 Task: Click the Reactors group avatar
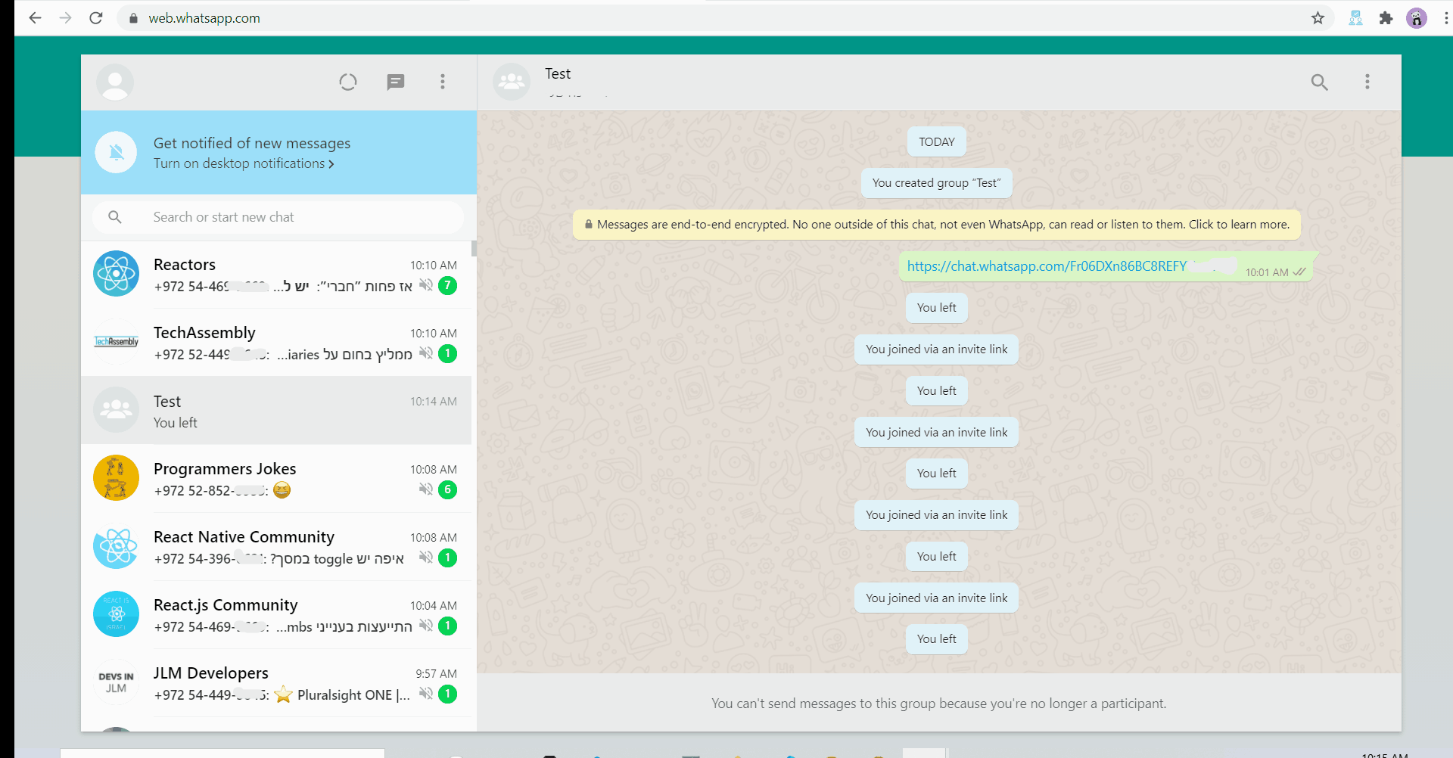116,274
